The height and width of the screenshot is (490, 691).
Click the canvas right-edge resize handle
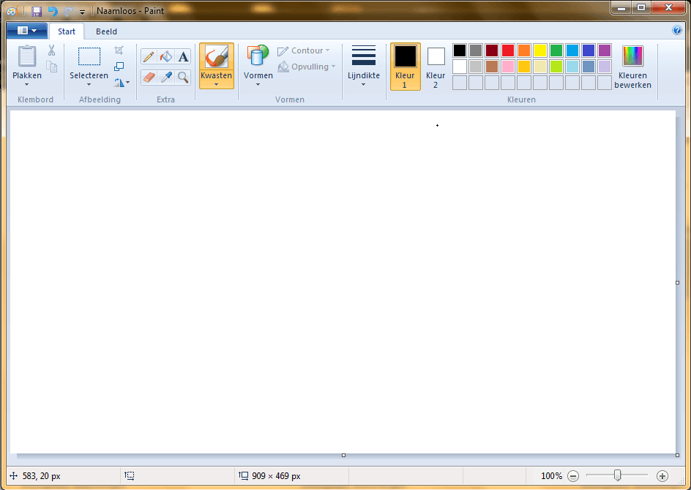pos(677,282)
